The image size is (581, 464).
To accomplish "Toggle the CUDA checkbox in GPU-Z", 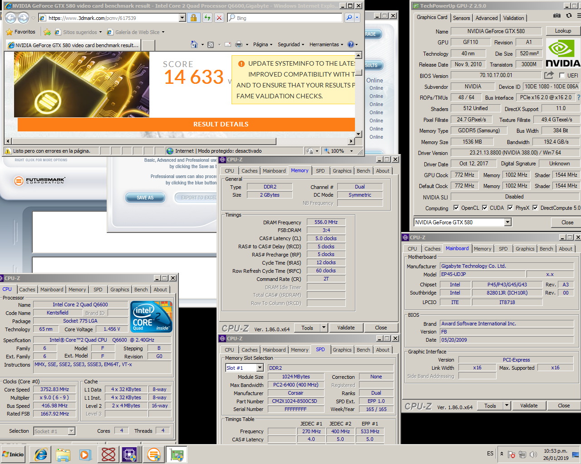I will (x=485, y=208).
